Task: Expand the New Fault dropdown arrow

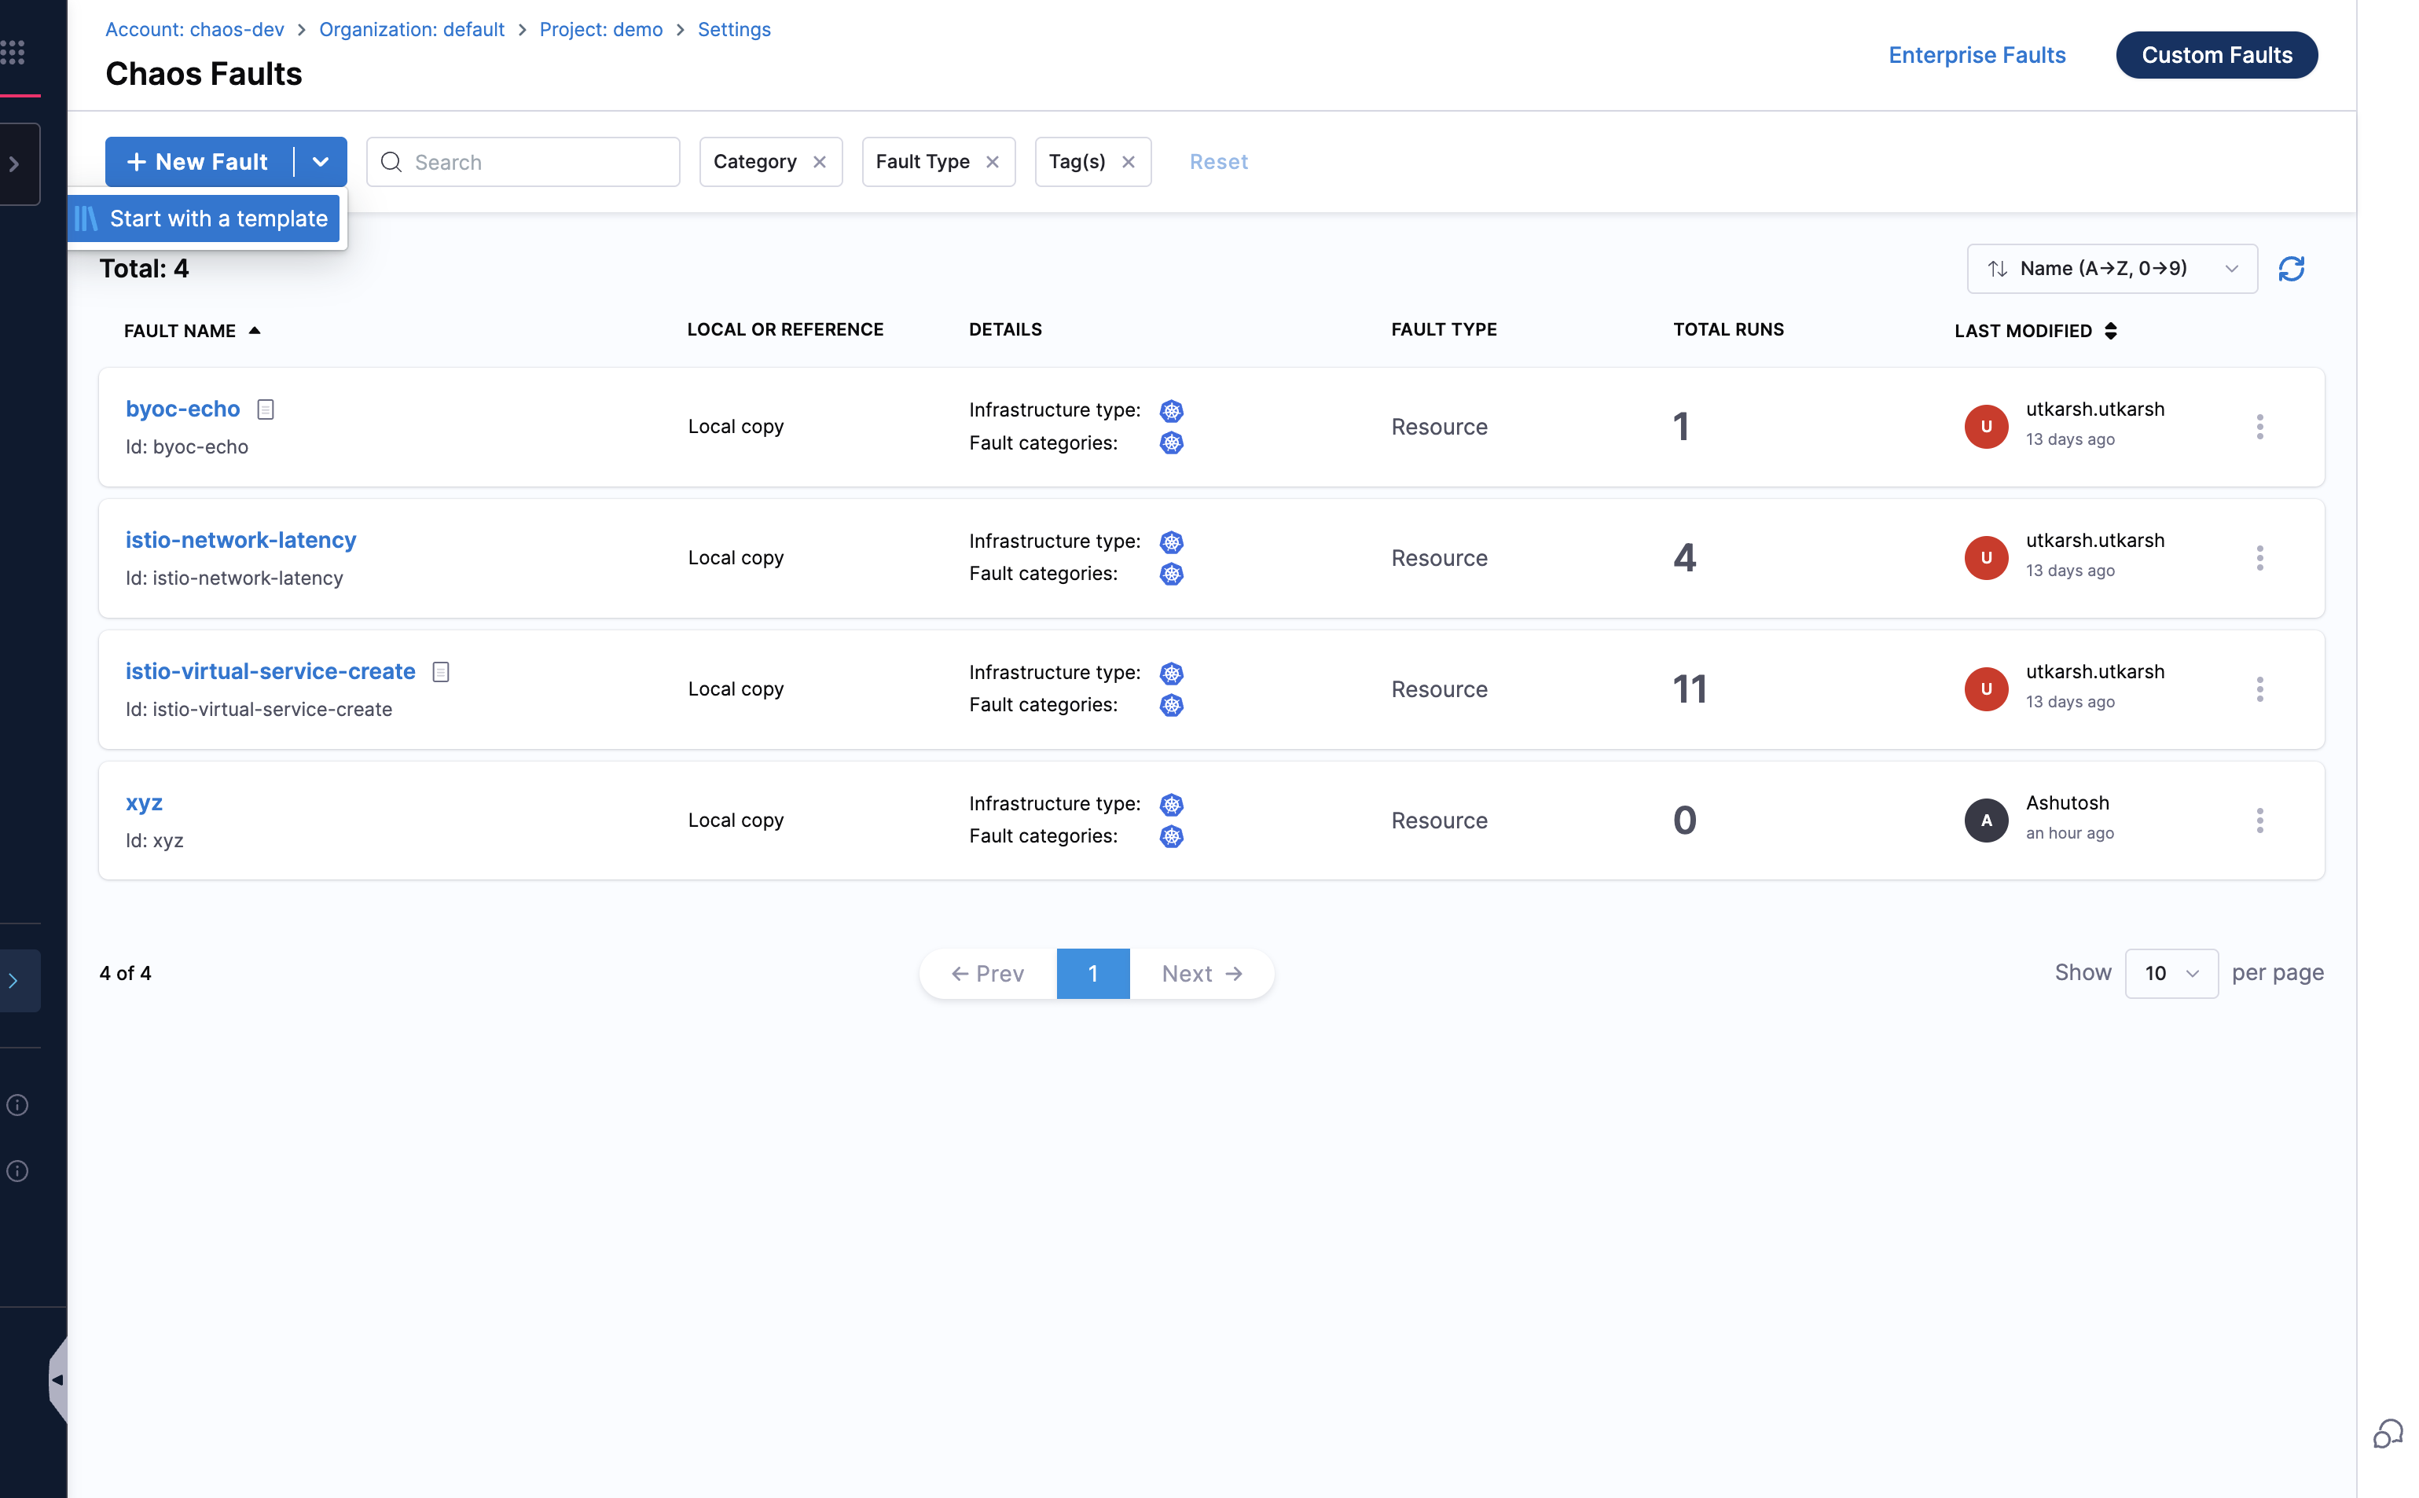Action: tap(320, 163)
